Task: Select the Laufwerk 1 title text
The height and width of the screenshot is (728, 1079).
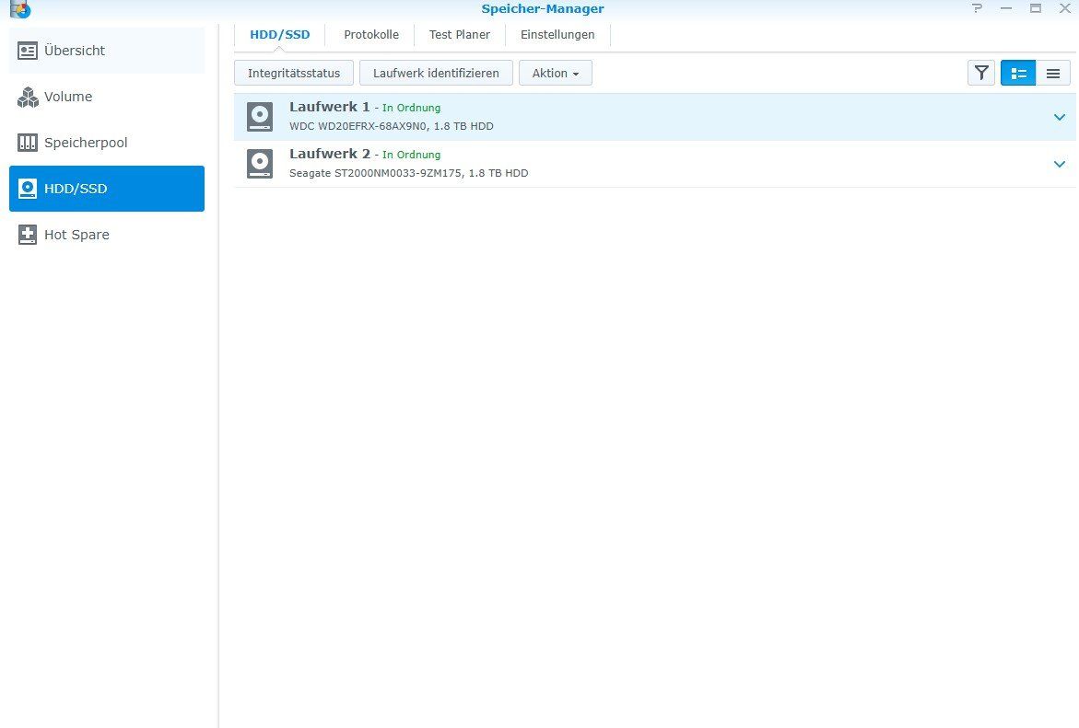Action: click(x=330, y=108)
